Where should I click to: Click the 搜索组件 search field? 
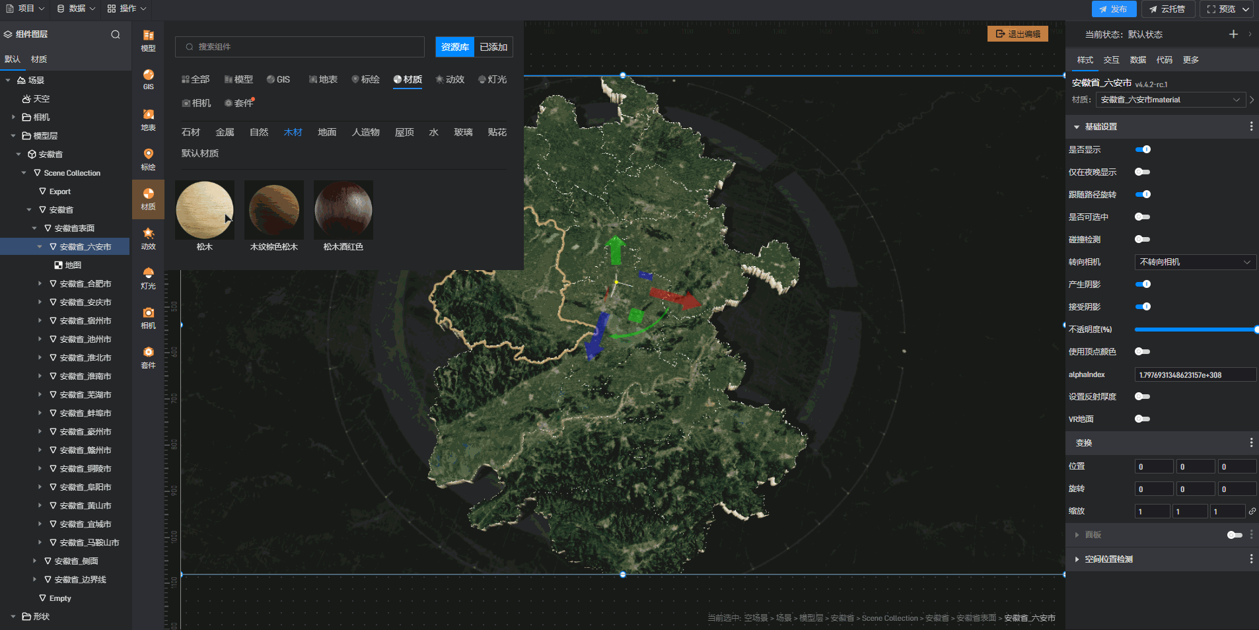(x=300, y=47)
